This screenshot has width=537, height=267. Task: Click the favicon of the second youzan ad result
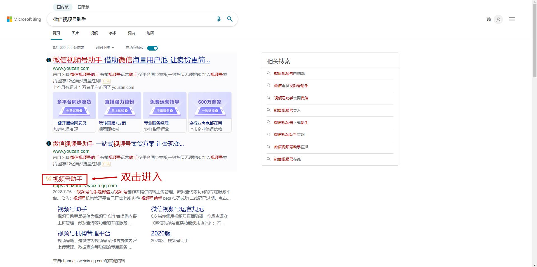[x=49, y=144]
